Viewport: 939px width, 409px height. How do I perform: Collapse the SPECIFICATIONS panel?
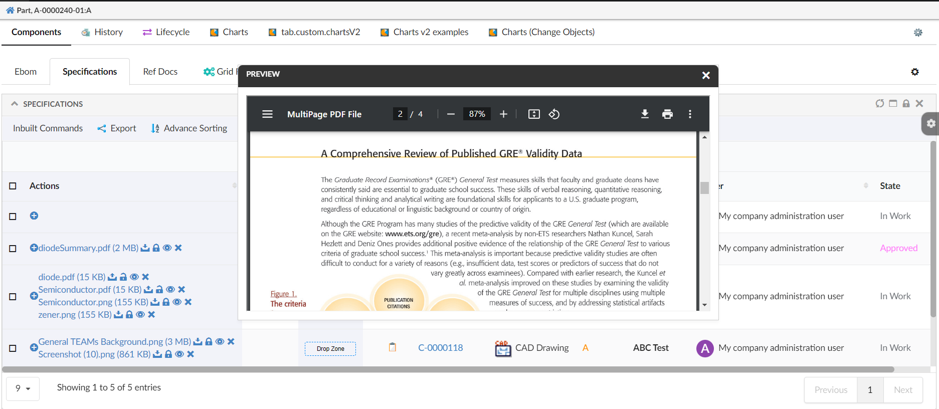(15, 104)
